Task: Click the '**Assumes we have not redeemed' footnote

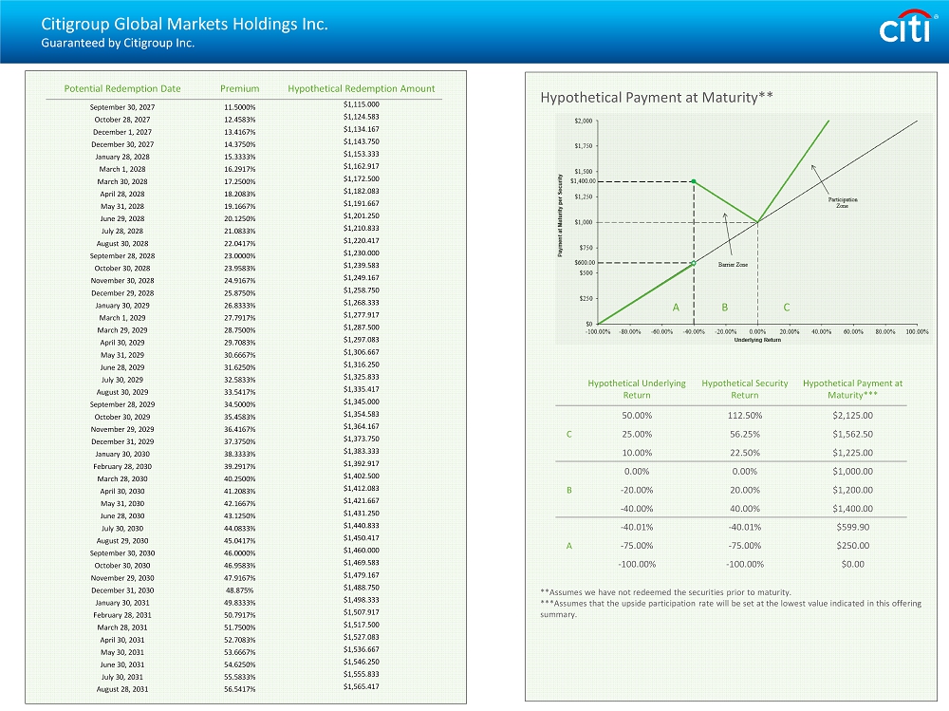Action: pos(665,592)
